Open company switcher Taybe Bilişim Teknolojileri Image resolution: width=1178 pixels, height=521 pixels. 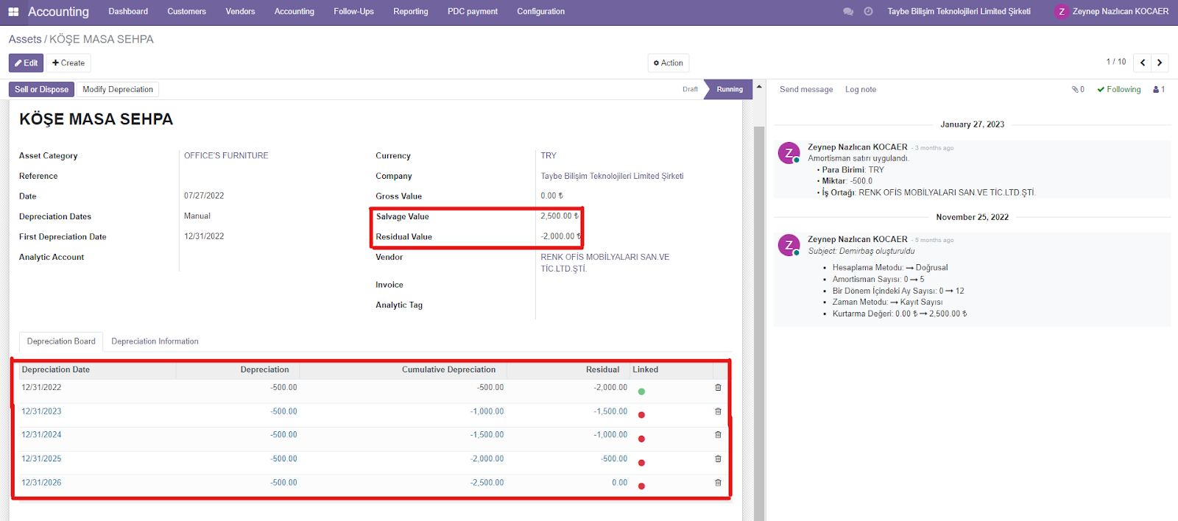pos(959,12)
